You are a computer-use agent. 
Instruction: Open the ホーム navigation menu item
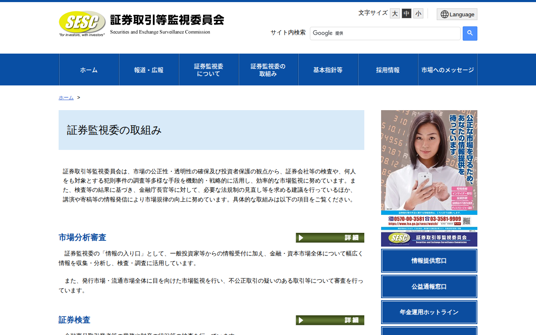point(89,70)
